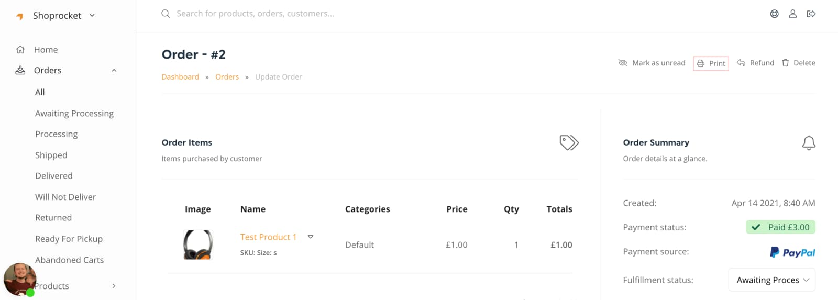
Task: Expand the Products sidebar menu
Action: click(114, 286)
